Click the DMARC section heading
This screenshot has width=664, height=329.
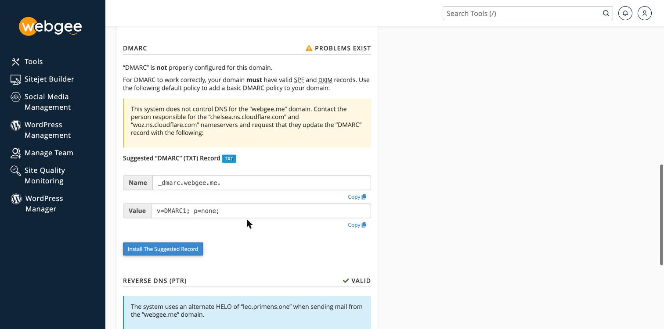135,48
